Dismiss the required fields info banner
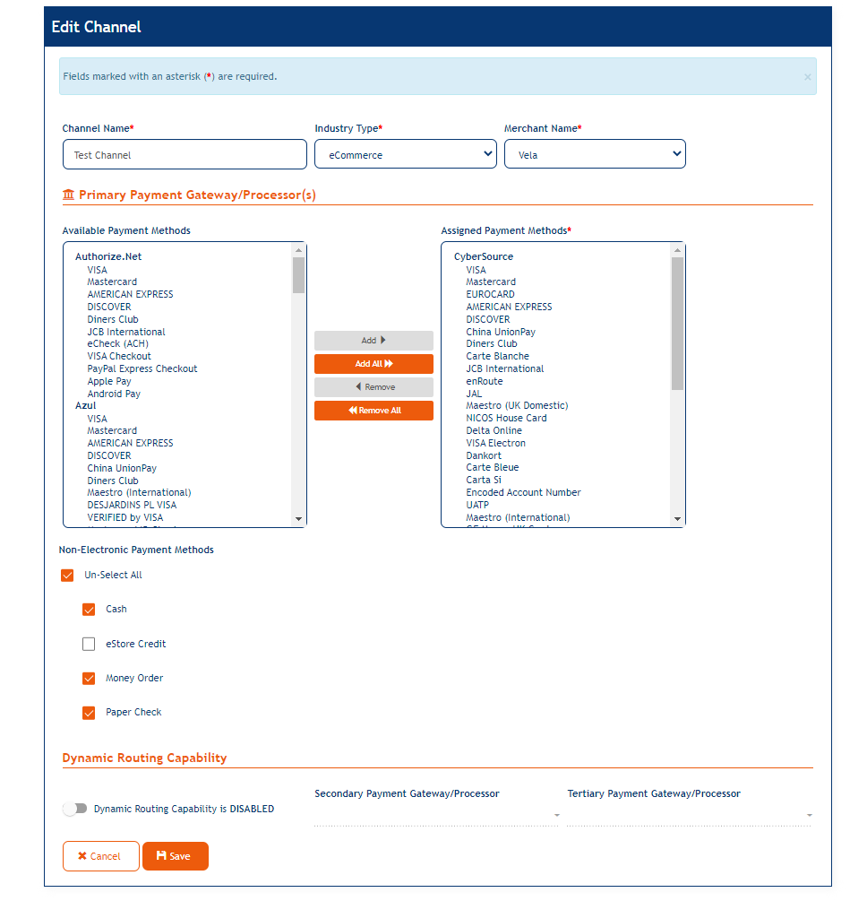The image size is (867, 901). point(807,77)
